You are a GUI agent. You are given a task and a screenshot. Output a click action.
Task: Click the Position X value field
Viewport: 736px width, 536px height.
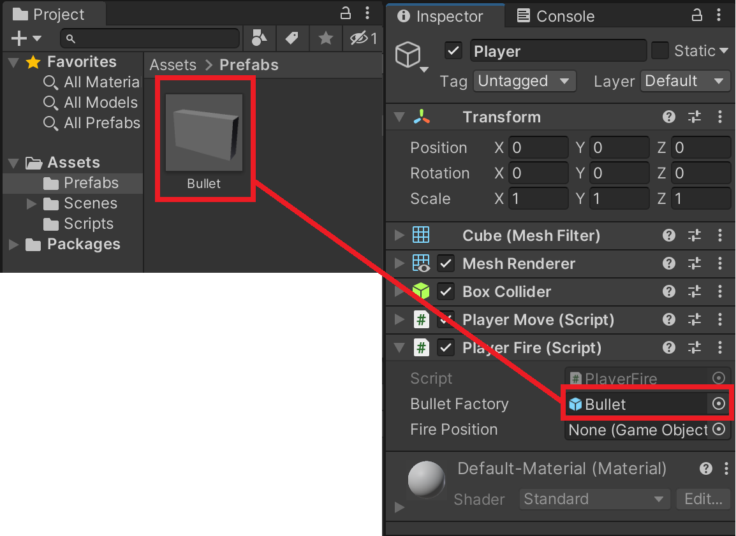tap(539, 148)
